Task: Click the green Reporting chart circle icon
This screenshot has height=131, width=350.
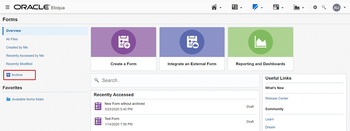Action: 261,42
